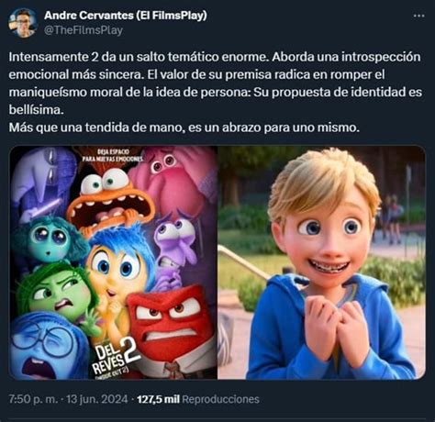Click the Andre Cervantes (El FilmsPlay) name
Image resolution: width=435 pixels, height=422 pixels.
126,16
